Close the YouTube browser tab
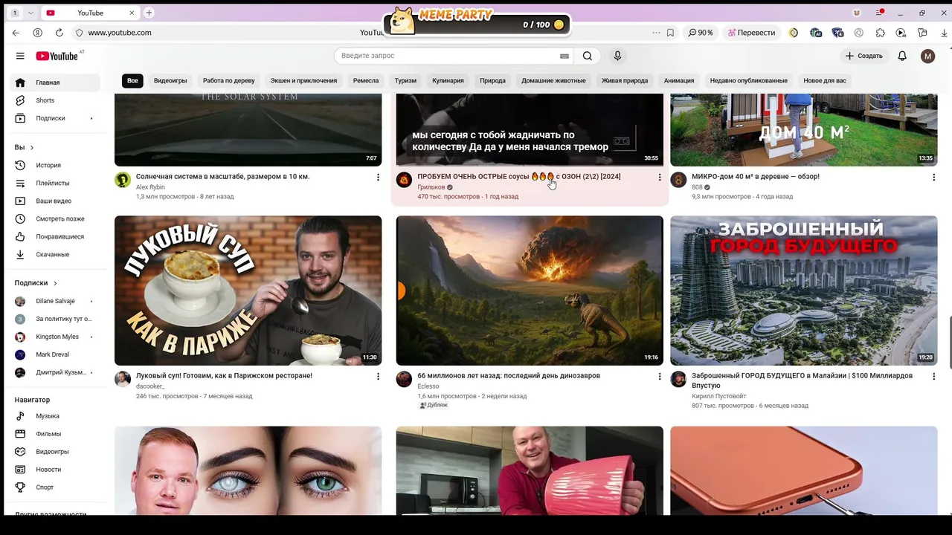 pyautogui.click(x=132, y=13)
